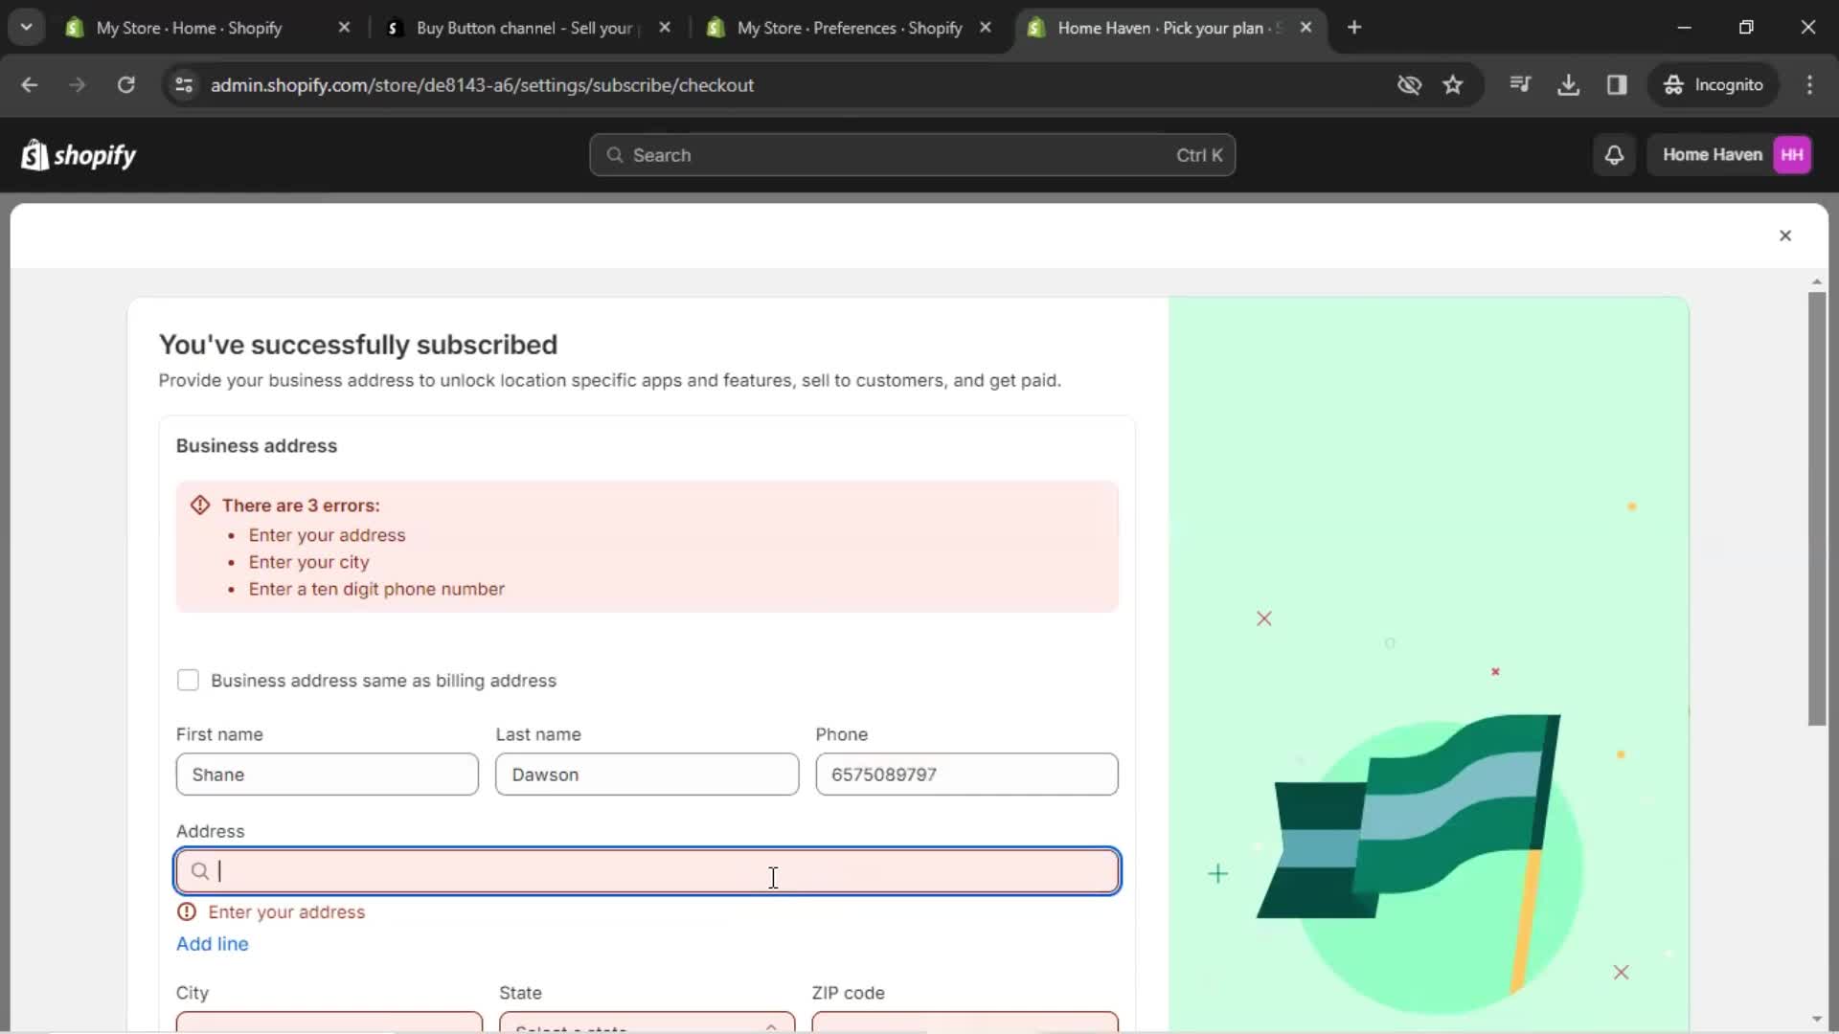Click the Address search input field
This screenshot has width=1839, height=1034.
647,871
